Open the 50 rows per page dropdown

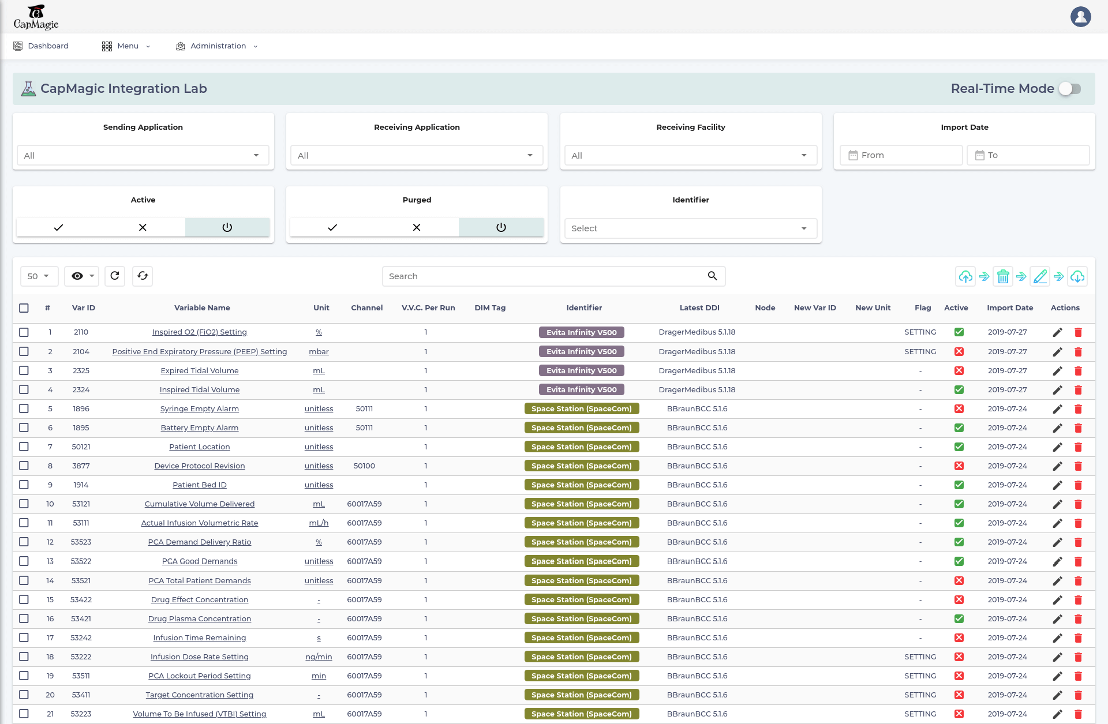pyautogui.click(x=39, y=276)
